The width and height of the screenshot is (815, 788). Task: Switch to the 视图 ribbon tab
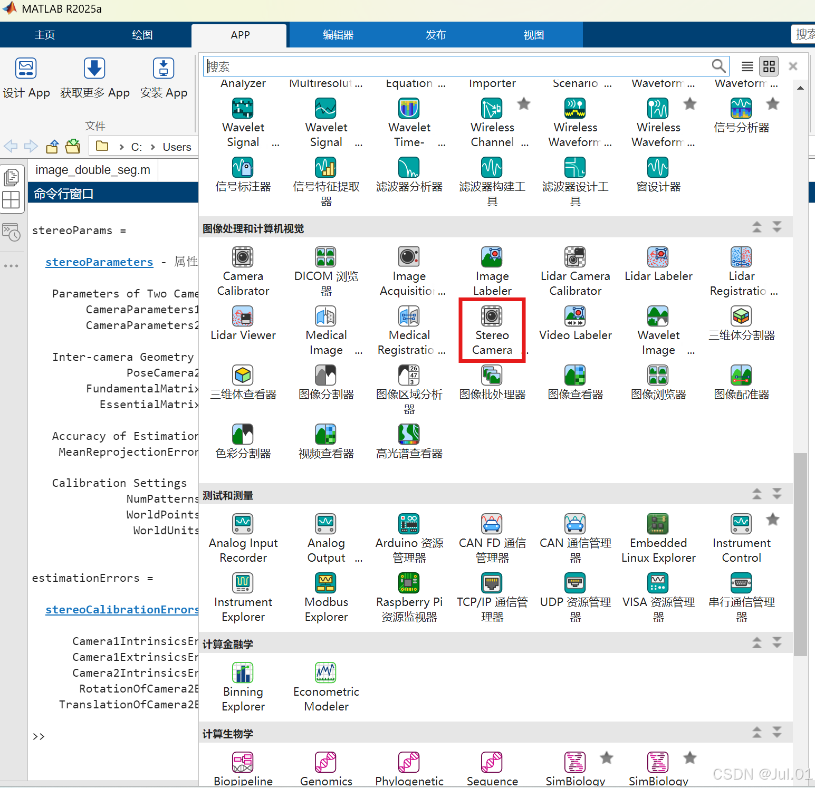pyautogui.click(x=533, y=35)
